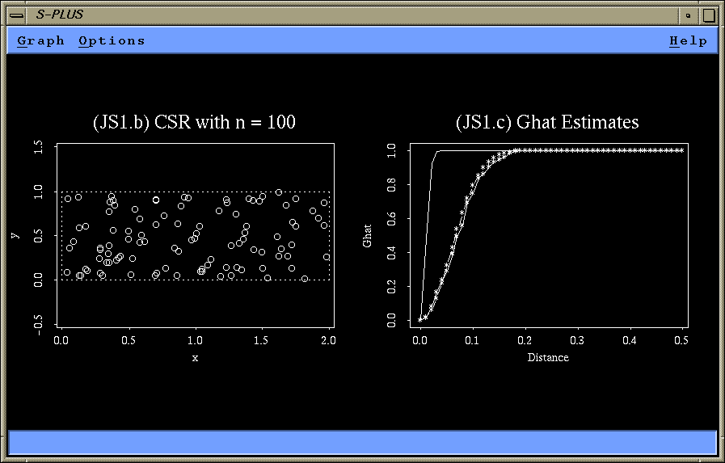725x463 pixels.
Task: Click the 'Distance' axis label
Action: click(548, 357)
